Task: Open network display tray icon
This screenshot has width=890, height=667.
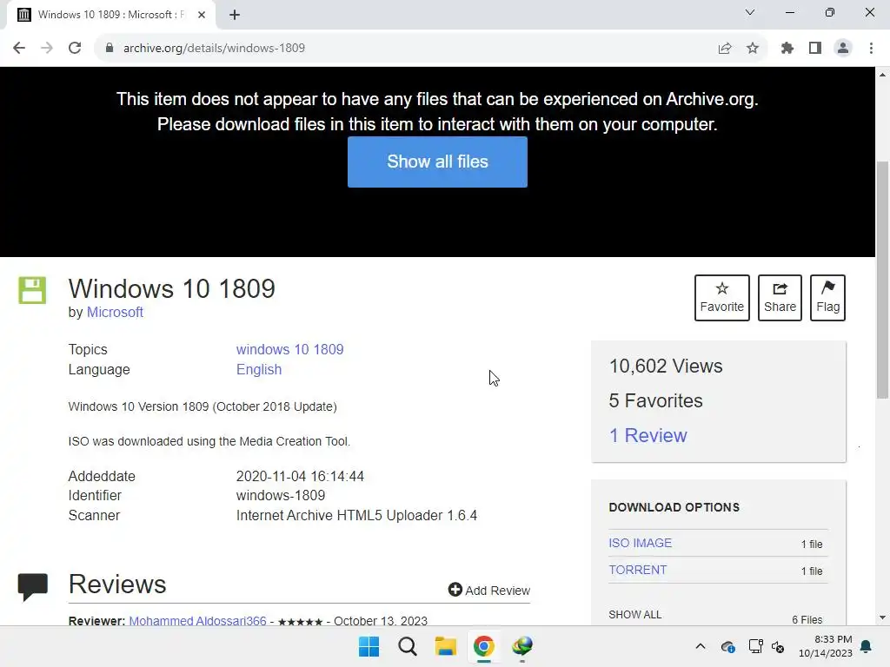Action: coord(755,646)
